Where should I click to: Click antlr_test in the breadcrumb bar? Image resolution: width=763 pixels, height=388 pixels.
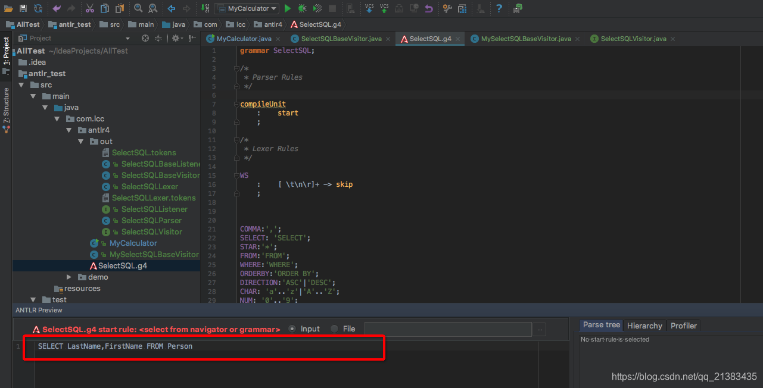click(70, 24)
